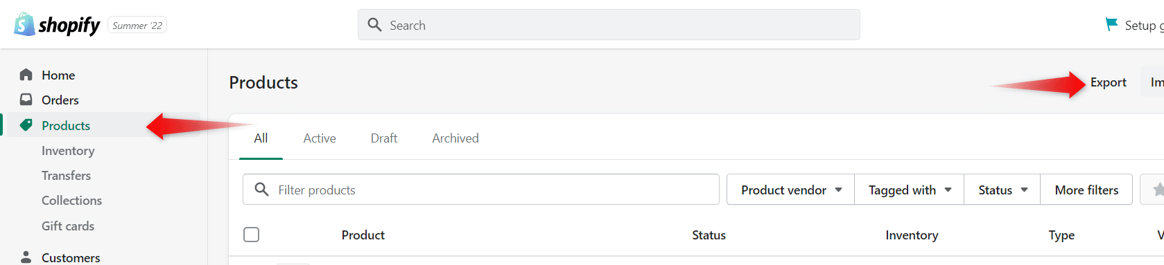Click the Setup guide flag icon
Image resolution: width=1164 pixels, height=265 pixels.
[1112, 25]
